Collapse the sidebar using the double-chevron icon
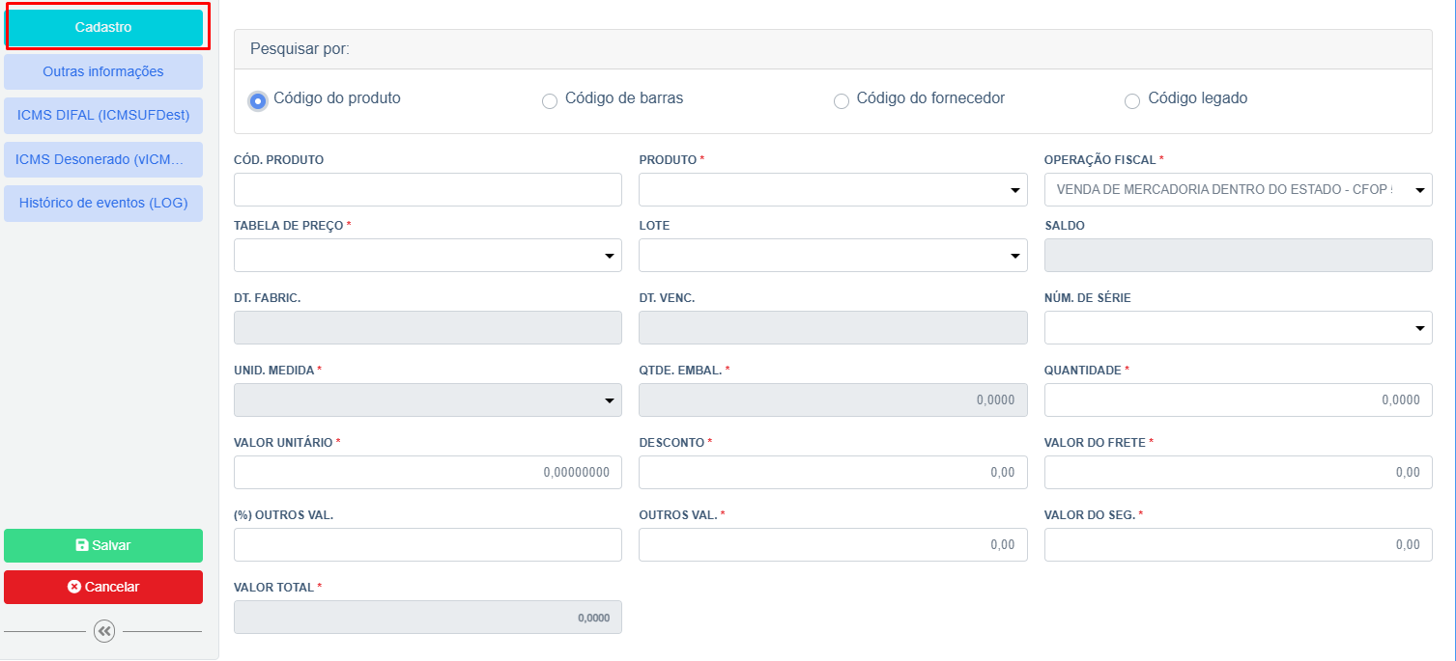This screenshot has height=661, width=1456. pos(103,632)
